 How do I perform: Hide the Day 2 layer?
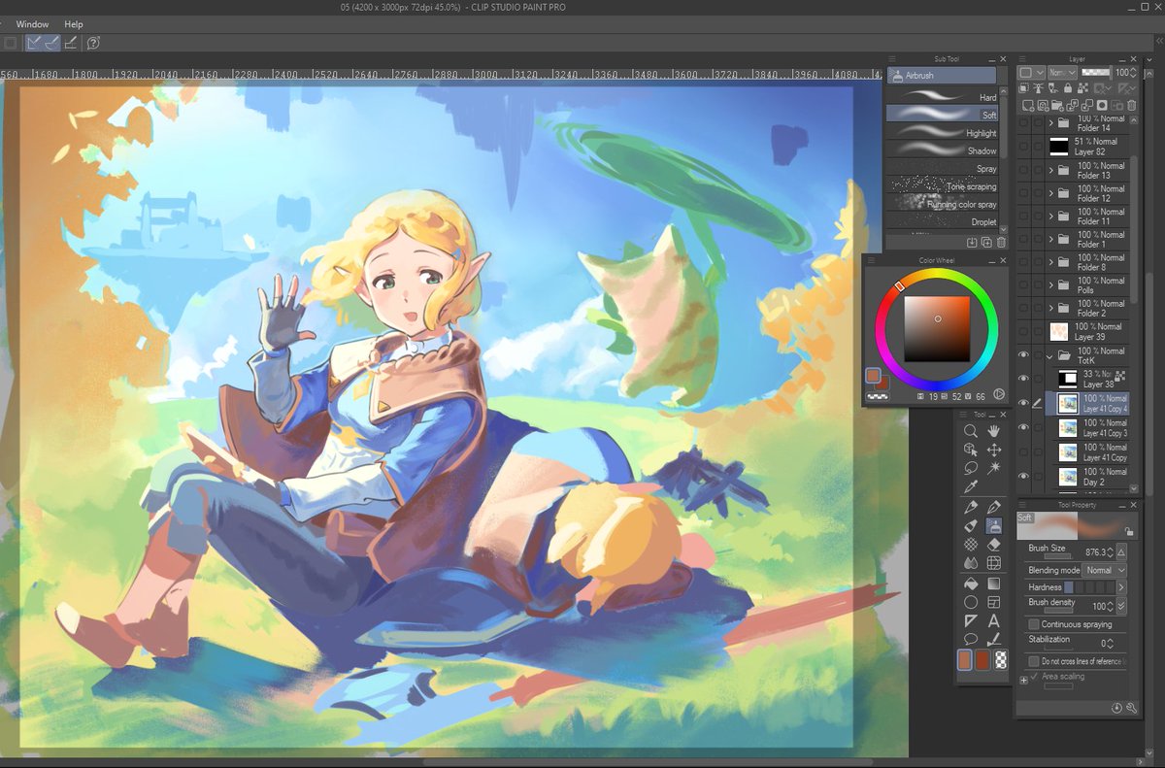point(1023,476)
